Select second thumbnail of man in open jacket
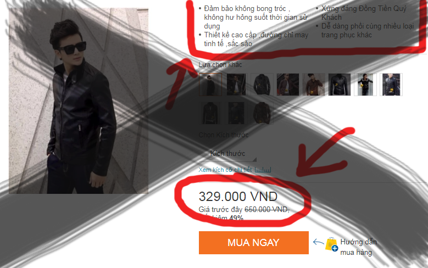Viewport: 428px width, 268px height. [236, 85]
